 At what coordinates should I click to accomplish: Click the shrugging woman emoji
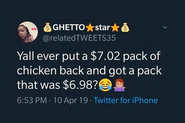[x=119, y=85]
